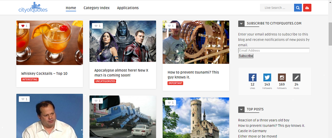Open the X-Men Apocalypse thumbnail image
Screen dimensions: 332x138
[122, 41]
